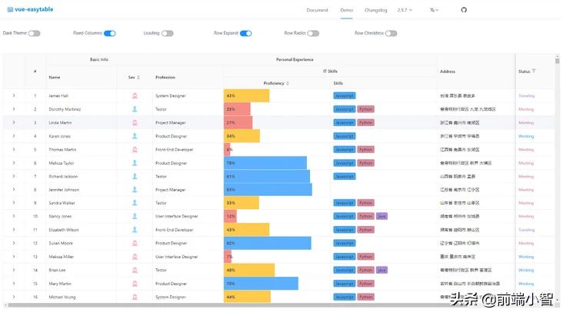Click Dorothy Martinez's sex icon
Screen dimensions: 563x316
click(x=135, y=109)
